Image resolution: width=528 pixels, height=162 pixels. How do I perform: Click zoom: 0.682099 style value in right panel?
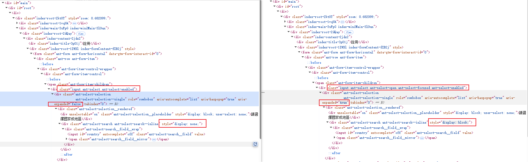[x=363, y=17]
